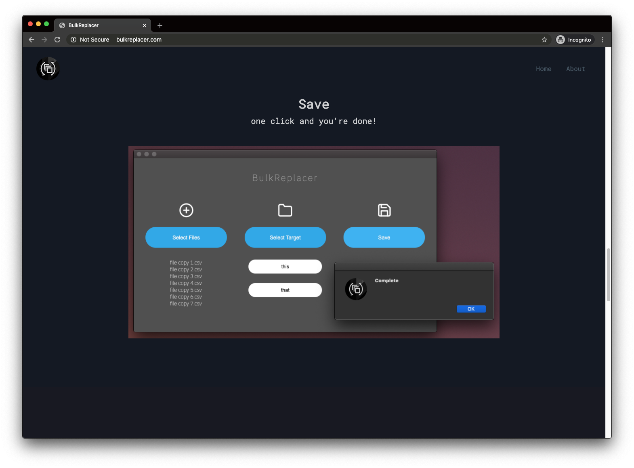Click 'file copy 5.csv' in the list
This screenshot has width=634, height=468.
click(186, 290)
